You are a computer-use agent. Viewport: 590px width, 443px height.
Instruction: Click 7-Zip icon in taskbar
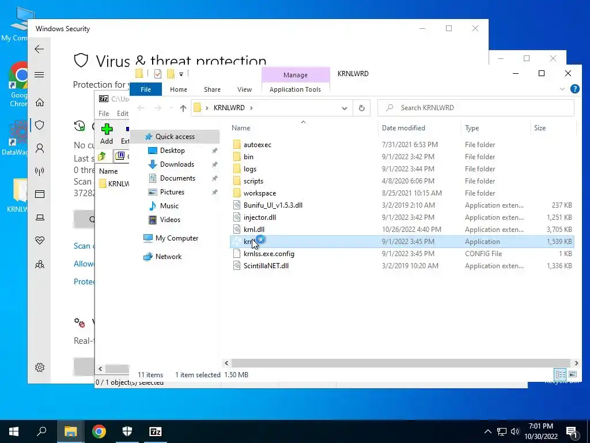point(156,431)
